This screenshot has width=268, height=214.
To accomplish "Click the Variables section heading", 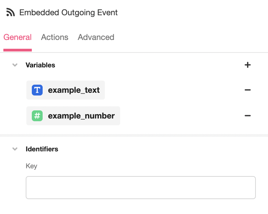I will click(40, 65).
